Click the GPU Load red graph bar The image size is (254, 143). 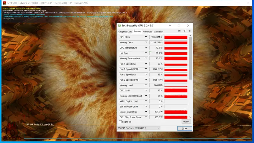[x=176, y=90]
